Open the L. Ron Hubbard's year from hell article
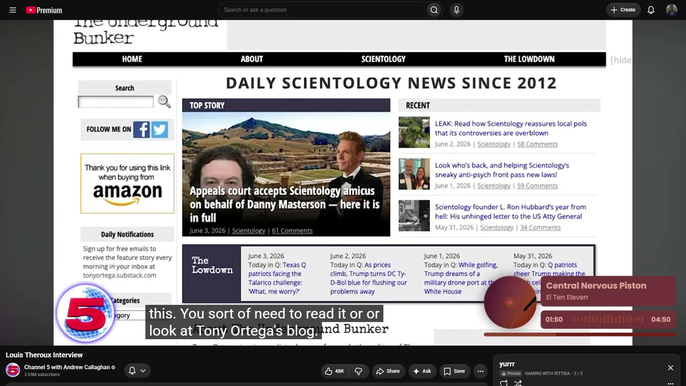 (x=510, y=212)
